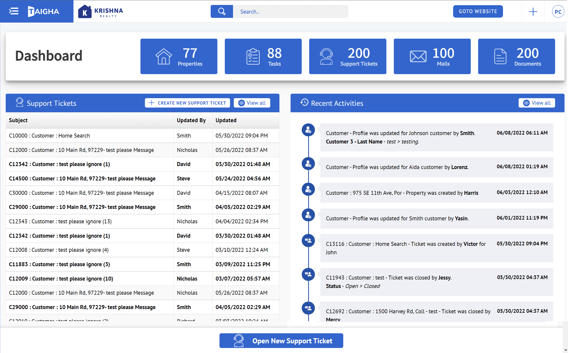Click the scrollbar down arrow

565,350
